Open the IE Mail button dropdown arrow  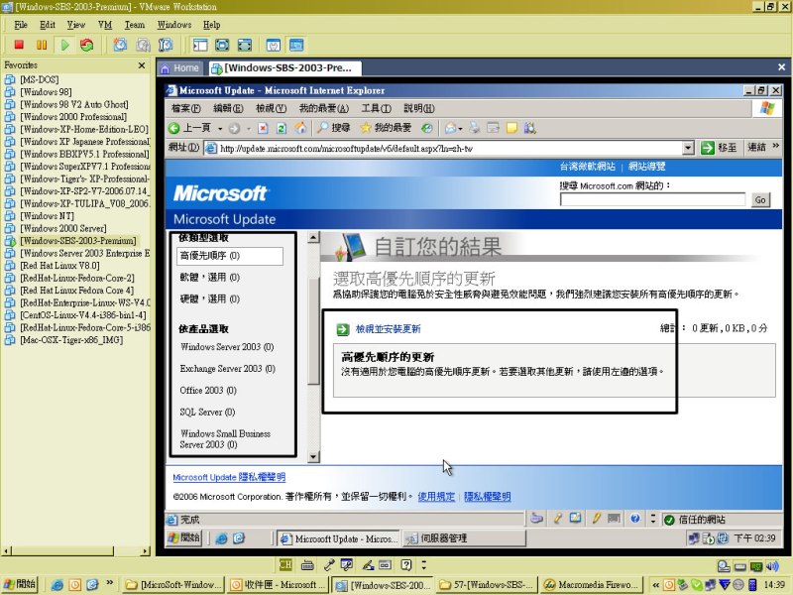460,129
